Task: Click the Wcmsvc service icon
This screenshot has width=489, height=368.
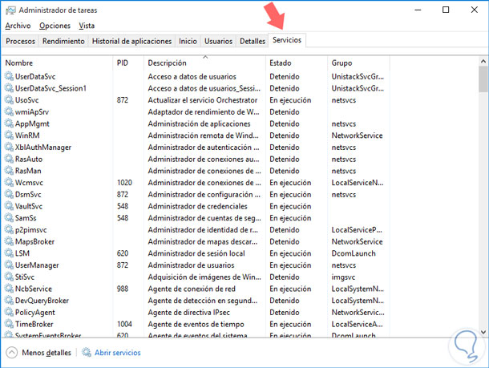Action: click(x=9, y=182)
